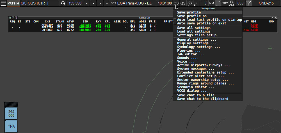This screenshot has height=133, width=281.
Task: Toggle the NM leader line unit
Action: pos(212,3)
